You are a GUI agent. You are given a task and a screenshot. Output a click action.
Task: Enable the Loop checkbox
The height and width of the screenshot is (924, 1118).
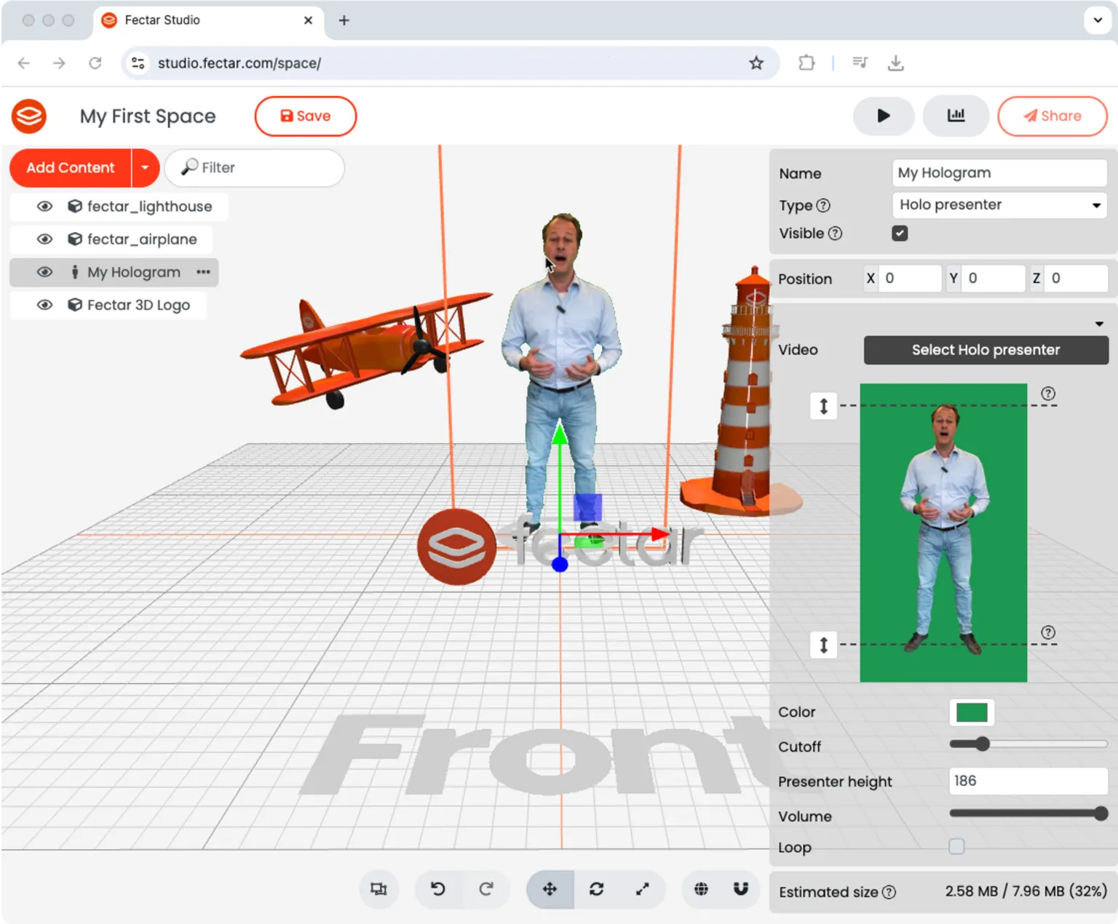coord(956,847)
